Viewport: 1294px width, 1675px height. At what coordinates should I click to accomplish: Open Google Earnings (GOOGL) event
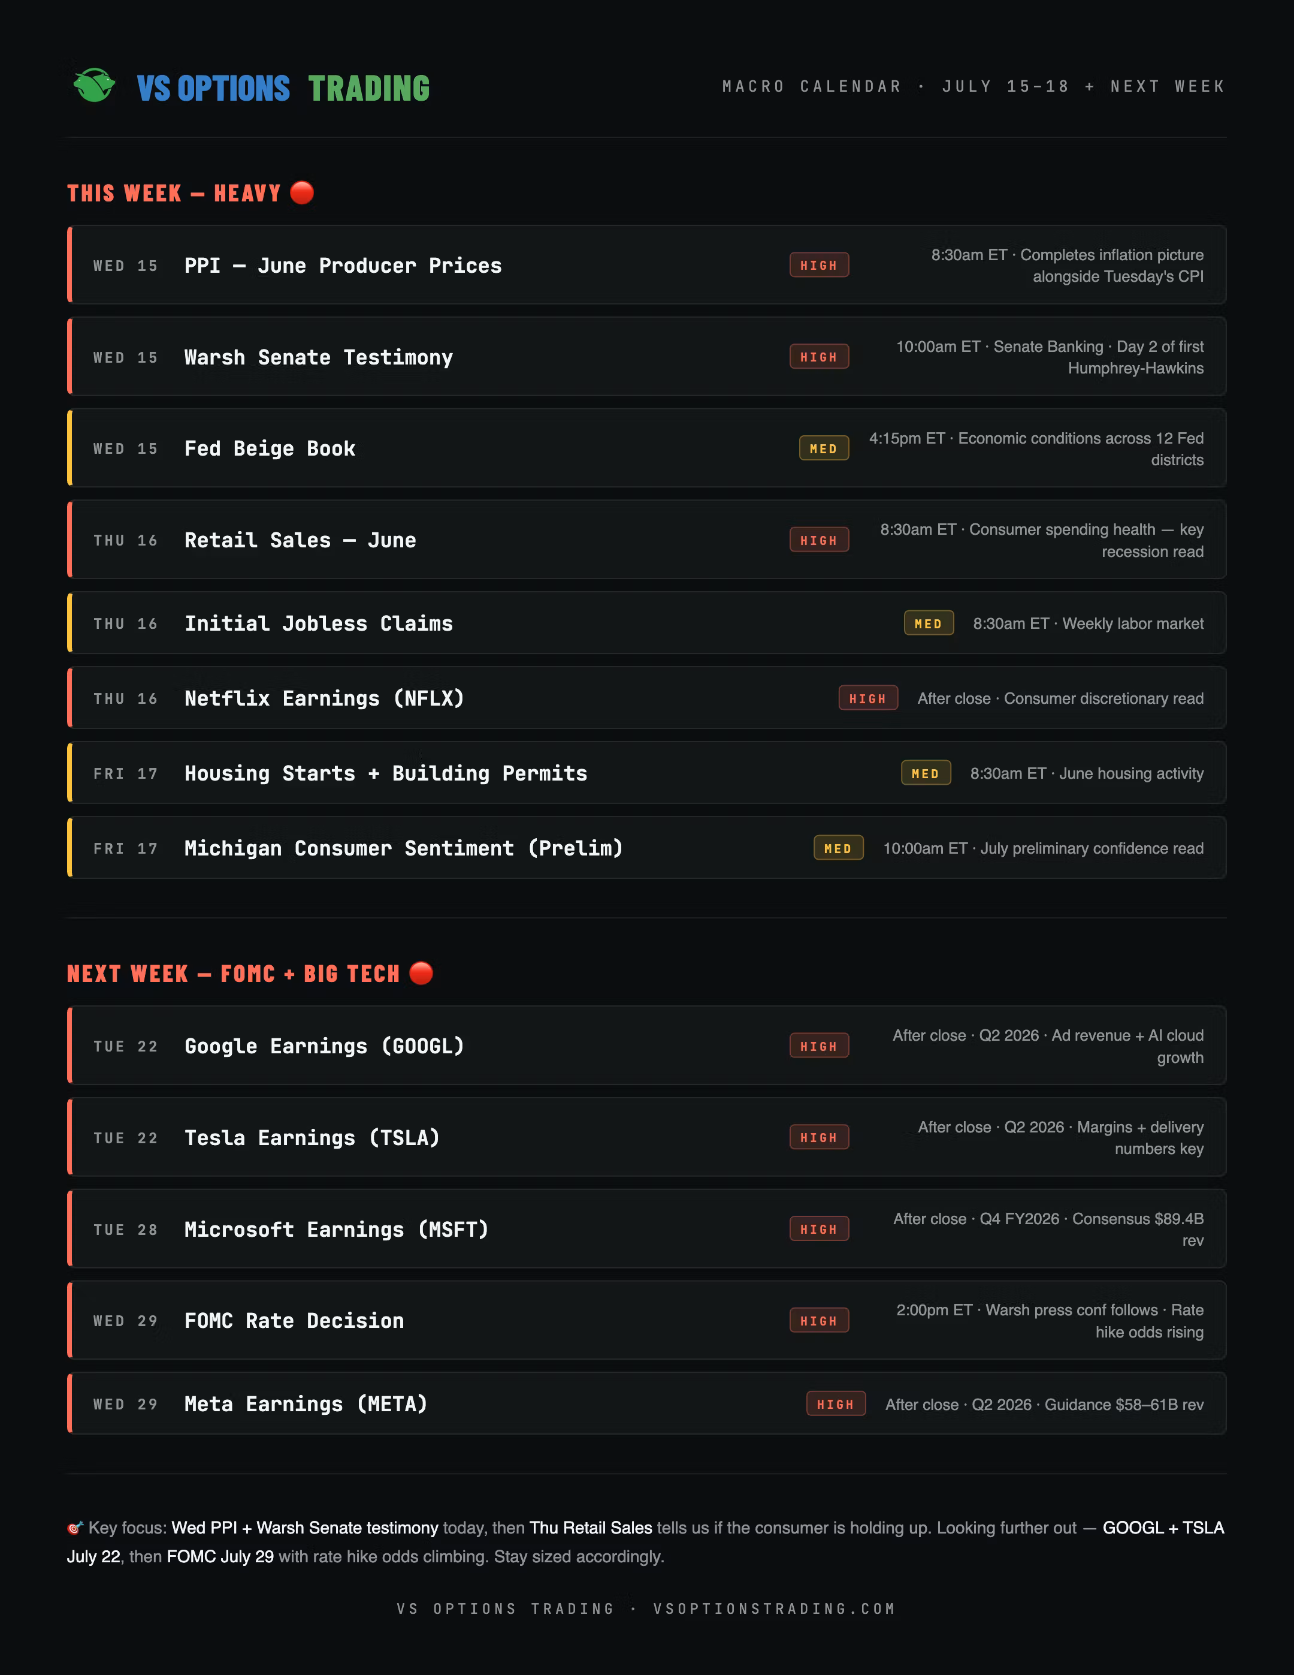[646, 1046]
